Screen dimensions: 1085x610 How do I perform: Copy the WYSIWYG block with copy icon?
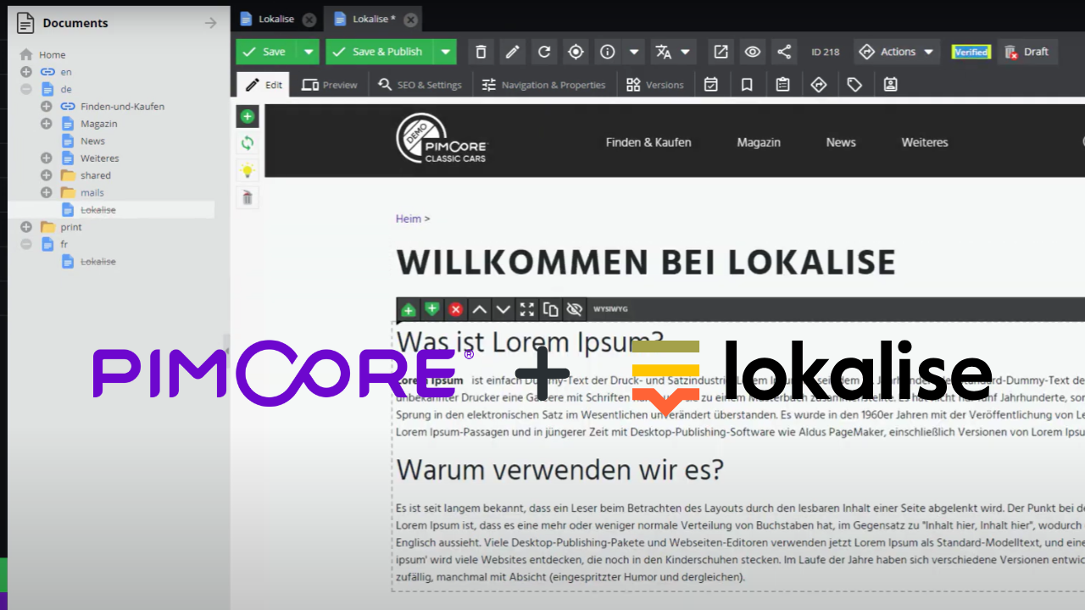coord(550,309)
